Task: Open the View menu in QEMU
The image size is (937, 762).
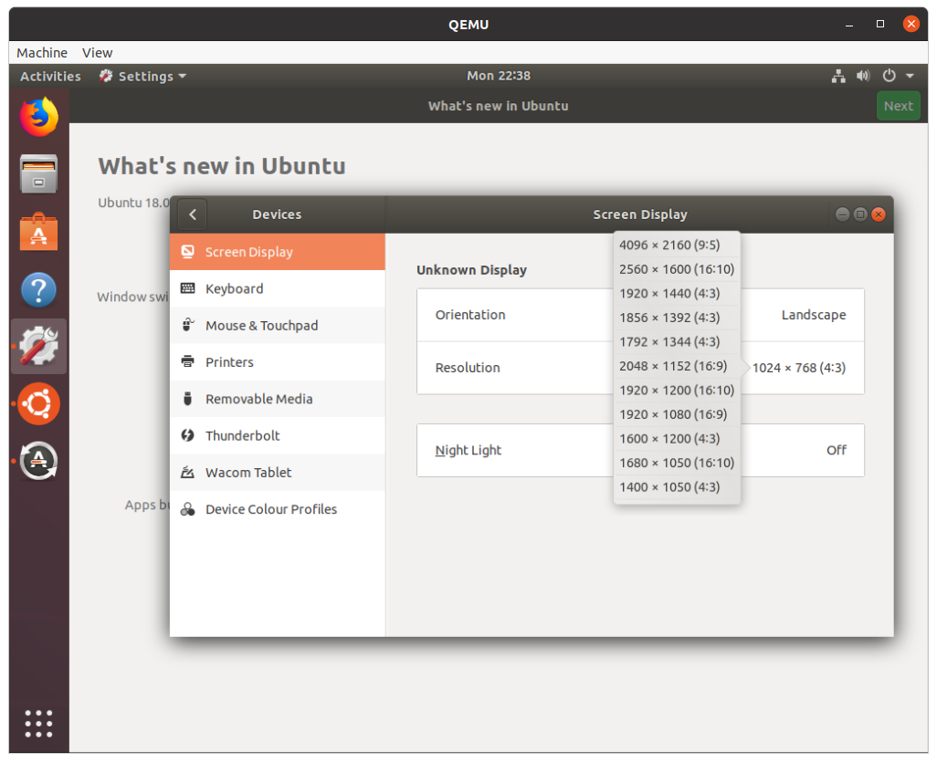Action: [x=97, y=53]
